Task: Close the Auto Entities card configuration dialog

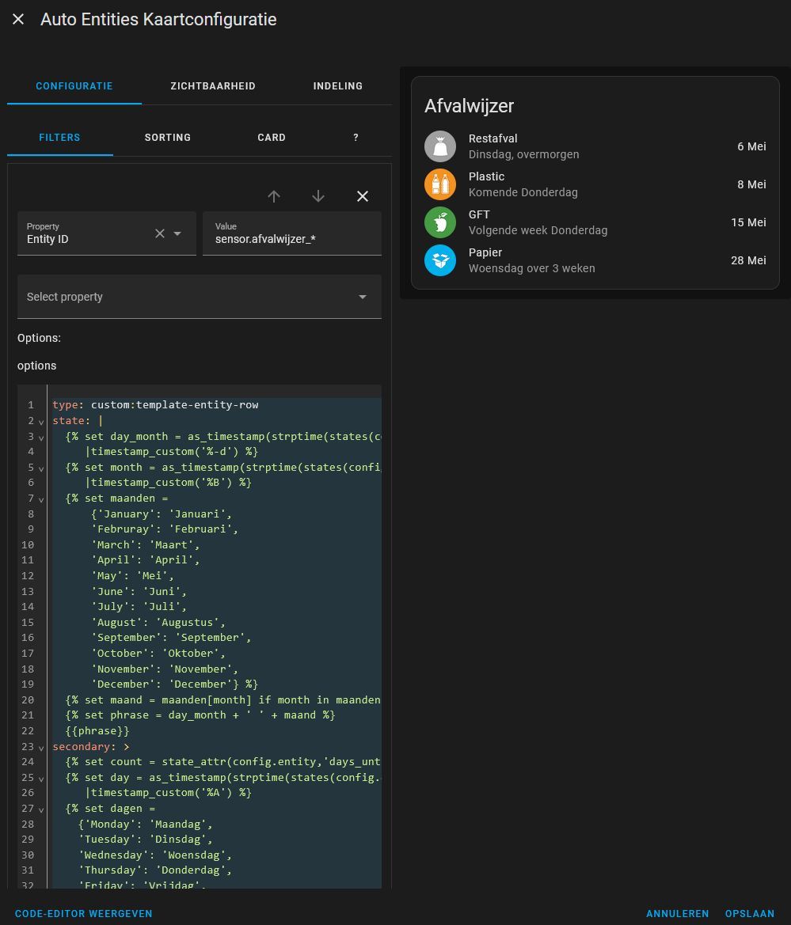Action: point(18,19)
